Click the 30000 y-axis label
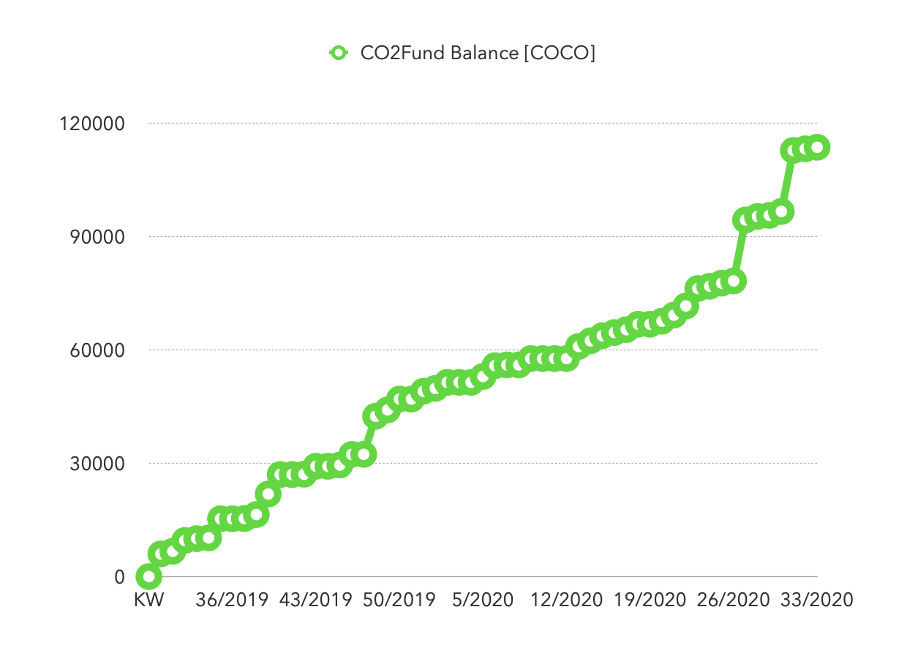Image resolution: width=907 pixels, height=664 pixels. pos(99,464)
